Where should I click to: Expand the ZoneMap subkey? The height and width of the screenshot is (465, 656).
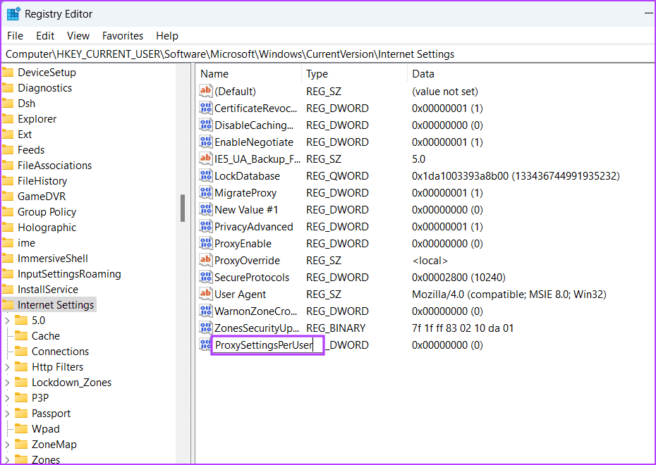coord(7,445)
